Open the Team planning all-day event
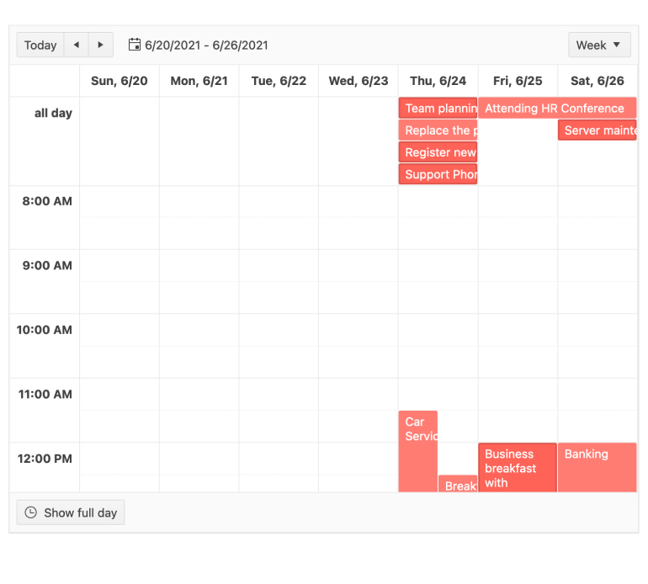Viewport: 648px width, 584px height. (438, 109)
